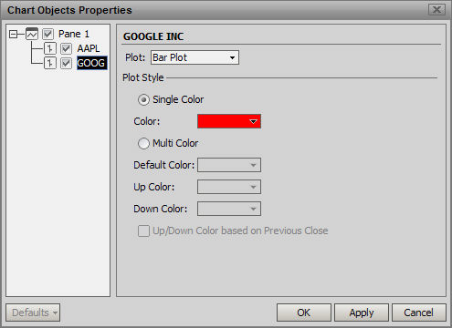Close the Chart Objects Properties dialog

pyautogui.click(x=436, y=10)
